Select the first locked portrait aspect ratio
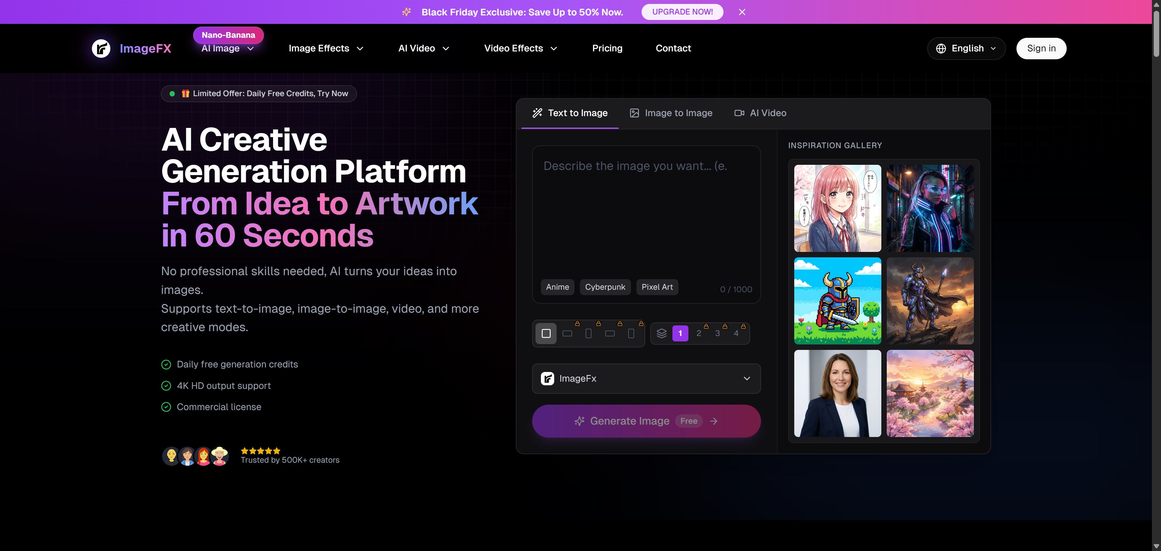Image resolution: width=1161 pixels, height=551 pixels. tap(589, 334)
